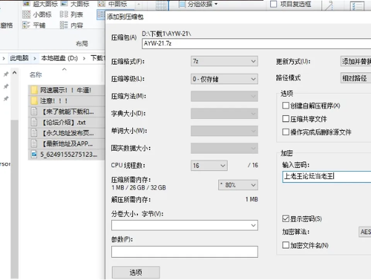The width and height of the screenshot is (371, 280).
Task: Select the 列表 layout icon in Explorer
Action: [64, 14]
